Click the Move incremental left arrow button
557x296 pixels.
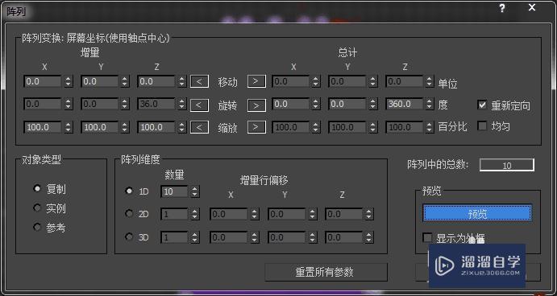pyautogui.click(x=199, y=81)
